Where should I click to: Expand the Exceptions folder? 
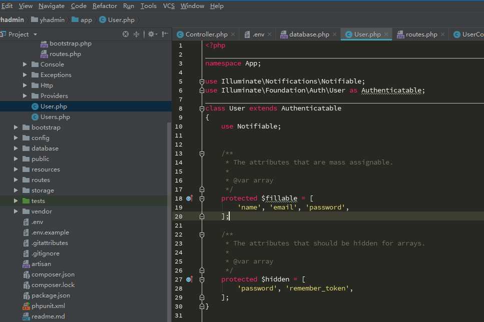(x=25, y=75)
